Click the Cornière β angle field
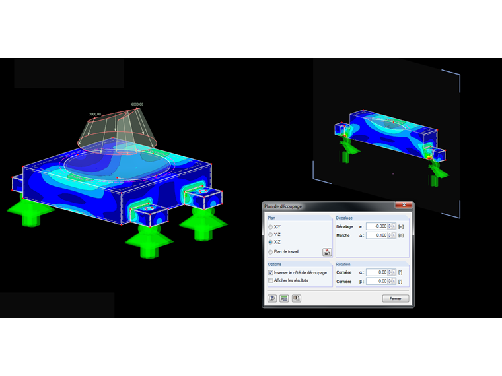502x376 pixels. (x=377, y=282)
